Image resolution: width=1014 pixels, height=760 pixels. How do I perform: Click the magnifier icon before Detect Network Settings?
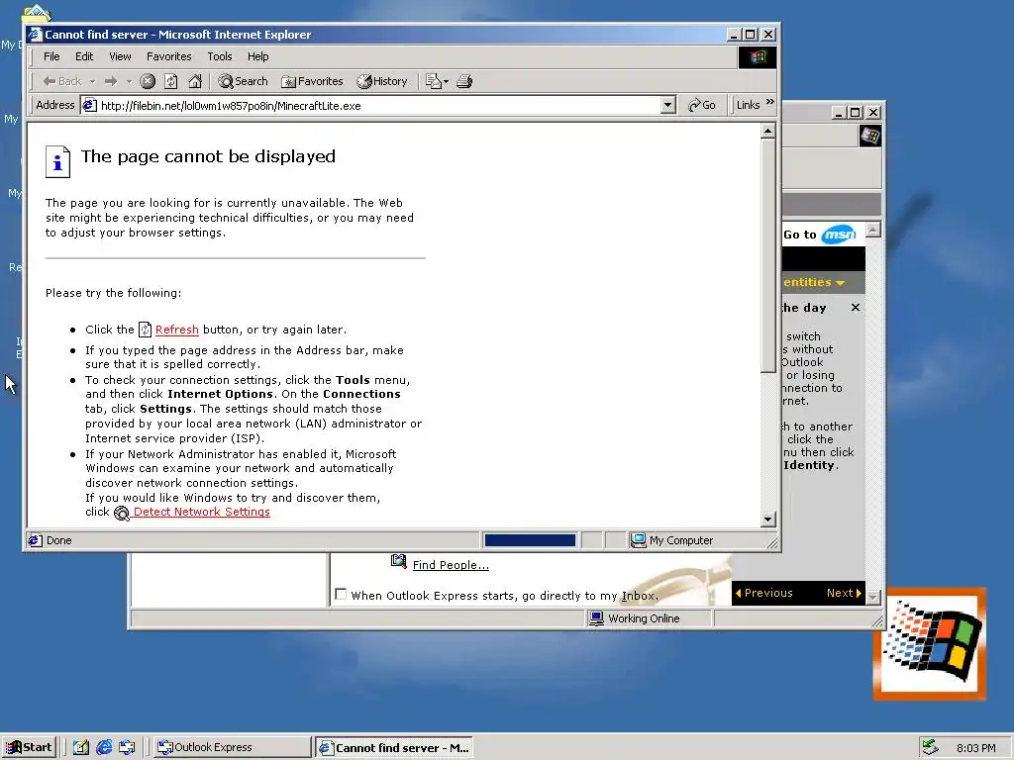[122, 514]
